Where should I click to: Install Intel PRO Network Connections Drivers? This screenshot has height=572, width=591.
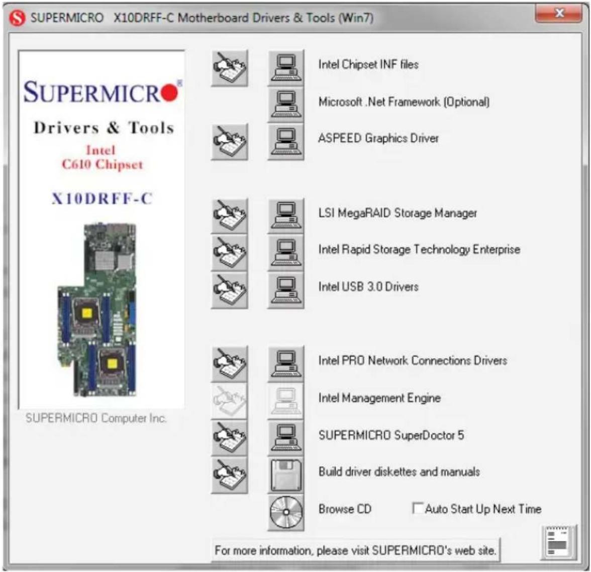(x=286, y=364)
